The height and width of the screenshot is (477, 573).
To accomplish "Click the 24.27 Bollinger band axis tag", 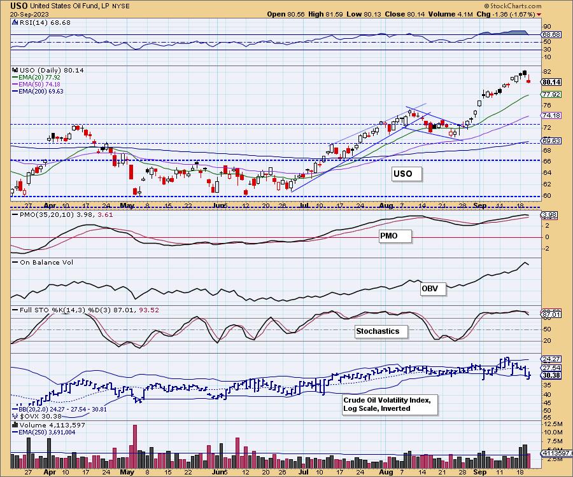I will click(551, 359).
